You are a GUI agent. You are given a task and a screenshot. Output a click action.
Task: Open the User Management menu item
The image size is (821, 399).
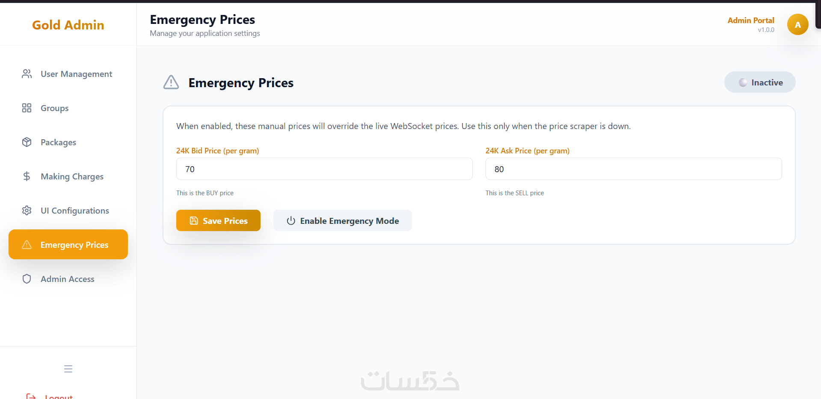(76, 74)
